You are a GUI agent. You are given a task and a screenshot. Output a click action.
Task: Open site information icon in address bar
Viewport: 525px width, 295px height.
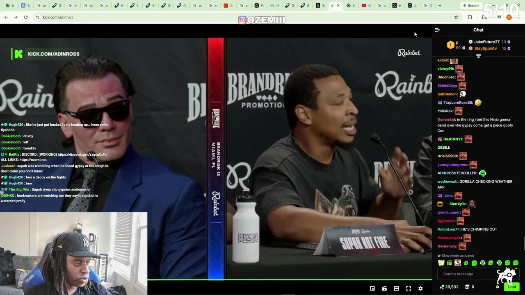(37, 17)
